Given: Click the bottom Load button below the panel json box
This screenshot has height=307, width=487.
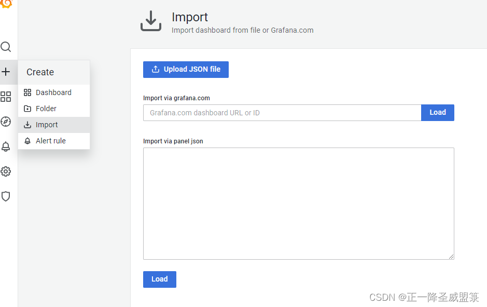Looking at the screenshot, I should coord(160,279).
